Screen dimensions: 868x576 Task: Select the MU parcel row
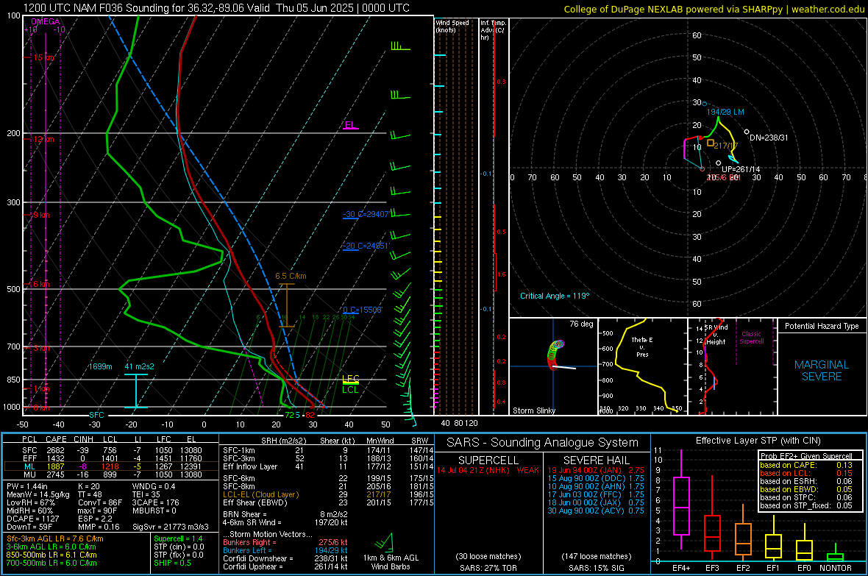click(x=111, y=474)
